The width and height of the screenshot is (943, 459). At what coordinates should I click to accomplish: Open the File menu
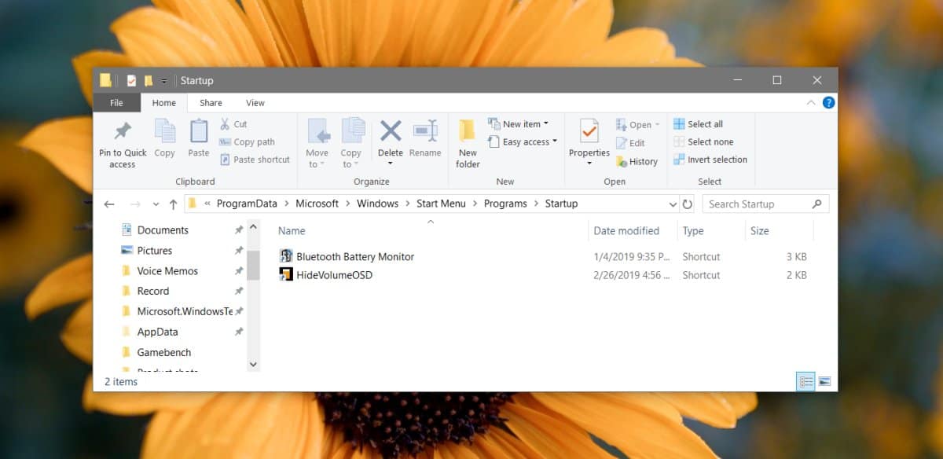tap(116, 103)
